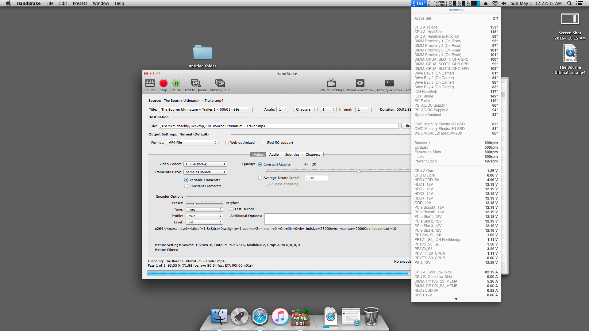Open the Level dropdown
The image size is (589, 331).
pyautogui.click(x=204, y=222)
